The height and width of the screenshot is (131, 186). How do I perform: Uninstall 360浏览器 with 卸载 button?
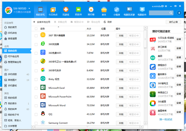click(121, 44)
